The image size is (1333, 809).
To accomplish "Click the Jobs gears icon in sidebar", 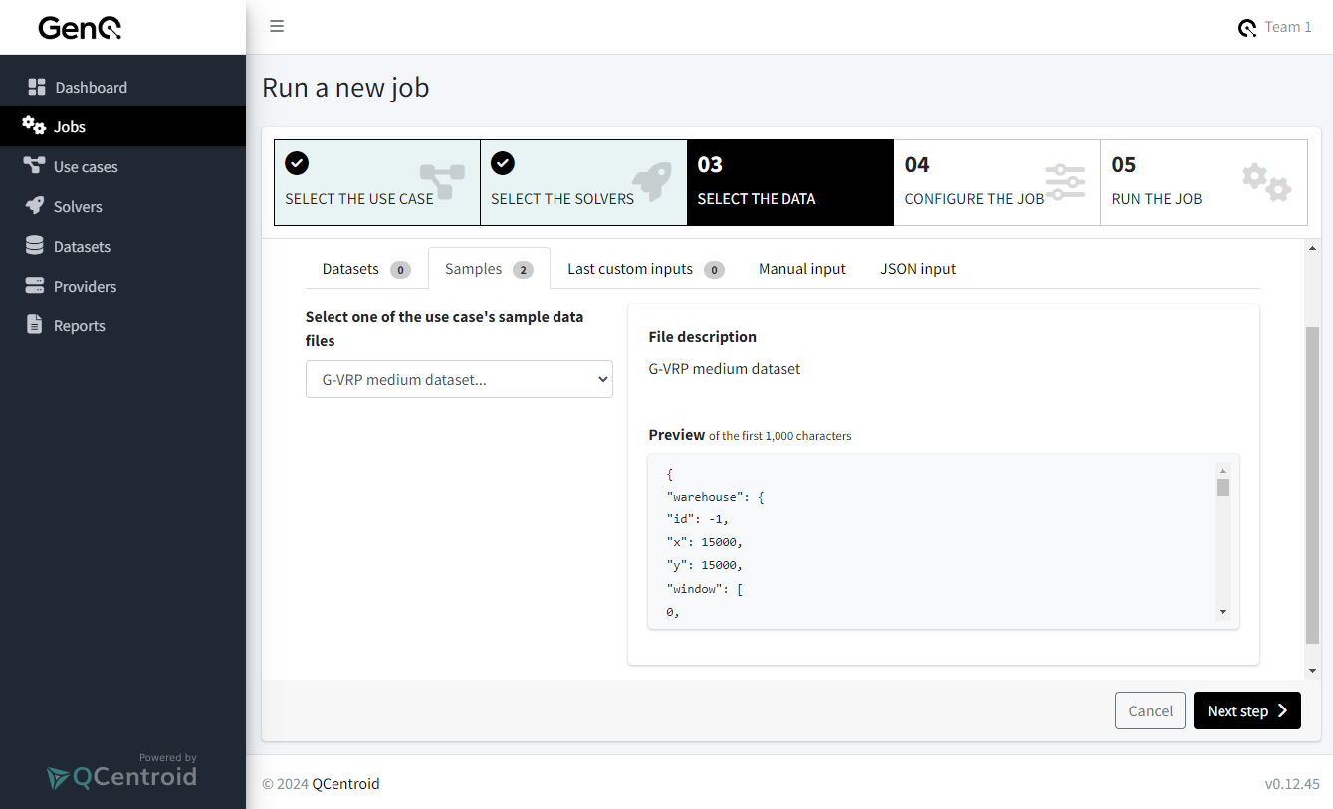I will click(x=34, y=126).
